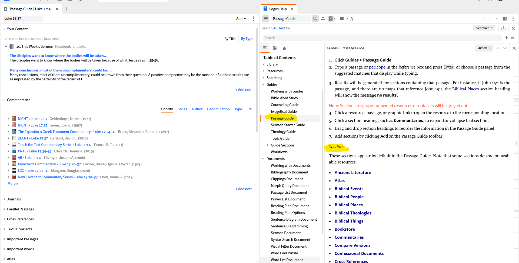Image resolution: width=519 pixels, height=263 pixels.
Task: Open the visual filters three-dots cluster icon
Action: 323,19
